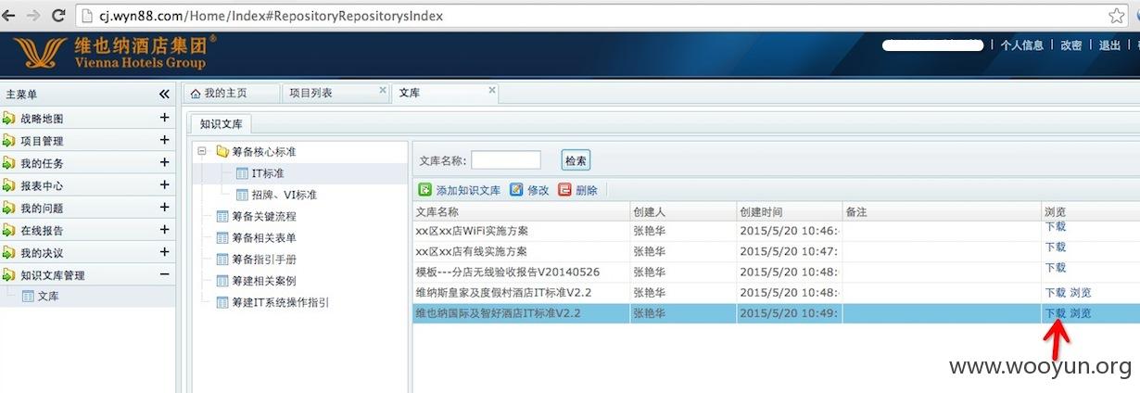This screenshot has width=1140, height=393.
Task: Open 报表中心 from the main menu
Action: tap(42, 185)
